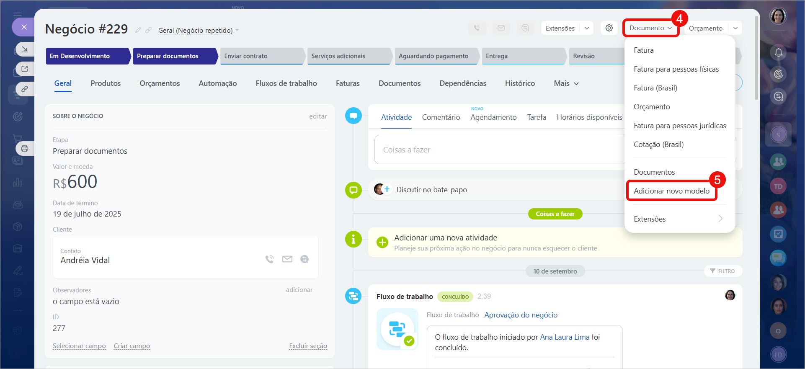Click phone icon beside Andréia Vidal
805x369 pixels.
pos(269,259)
